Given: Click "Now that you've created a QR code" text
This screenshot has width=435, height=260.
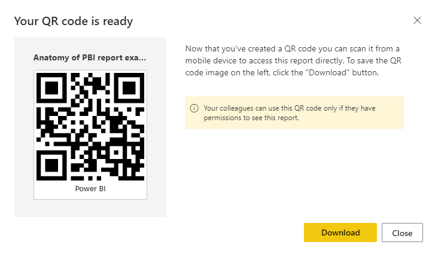Looking at the screenshot, I should click(x=251, y=49).
